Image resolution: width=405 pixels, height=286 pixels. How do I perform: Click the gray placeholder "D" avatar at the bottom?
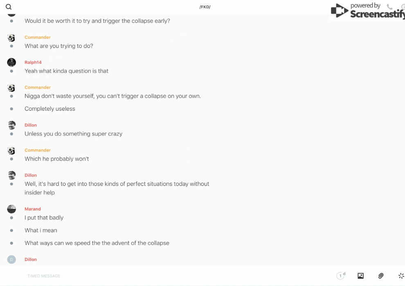[11, 259]
